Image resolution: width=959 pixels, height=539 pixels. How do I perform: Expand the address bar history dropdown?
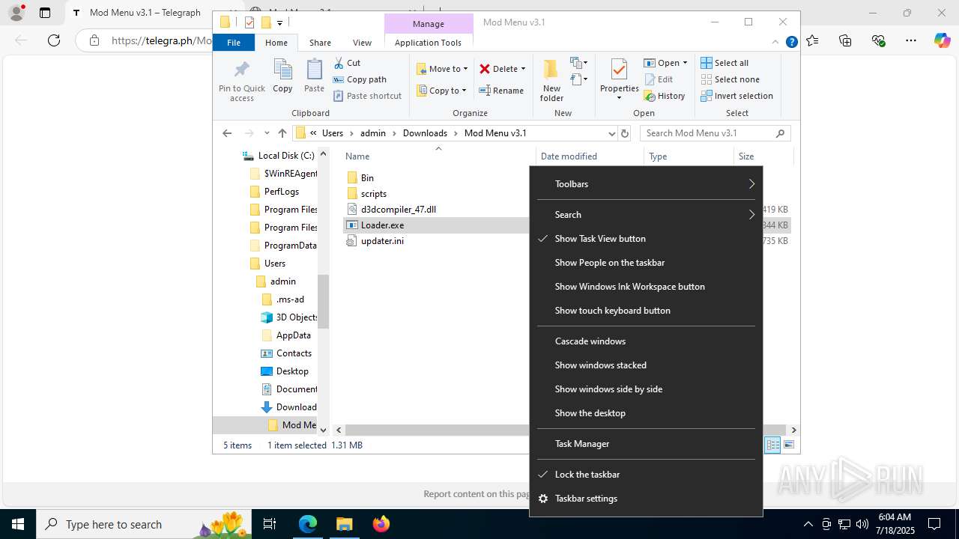611,133
